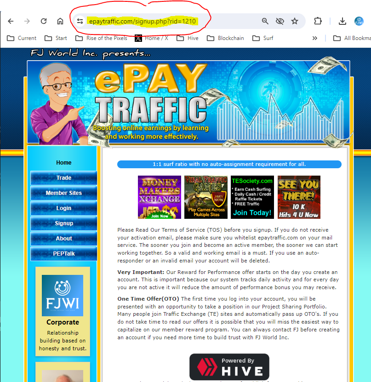Open the Hive bookmarks folder

(x=188, y=38)
